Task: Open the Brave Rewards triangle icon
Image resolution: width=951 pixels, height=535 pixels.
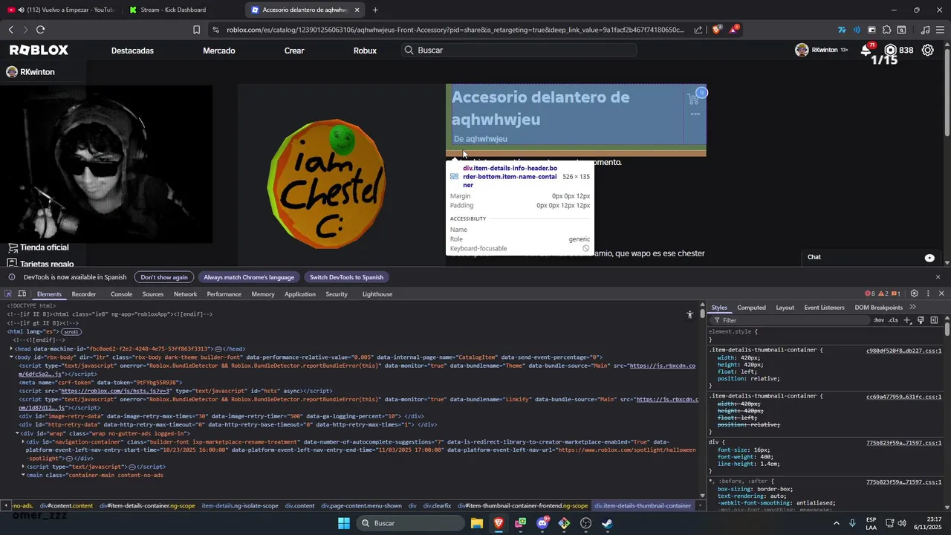Action: pyautogui.click(x=734, y=30)
